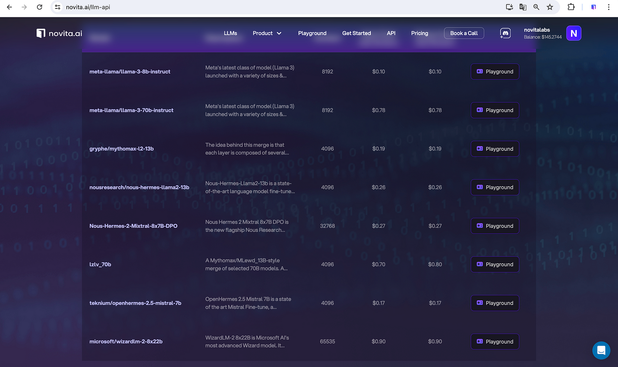Open the browser extensions puzzle icon

click(571, 7)
